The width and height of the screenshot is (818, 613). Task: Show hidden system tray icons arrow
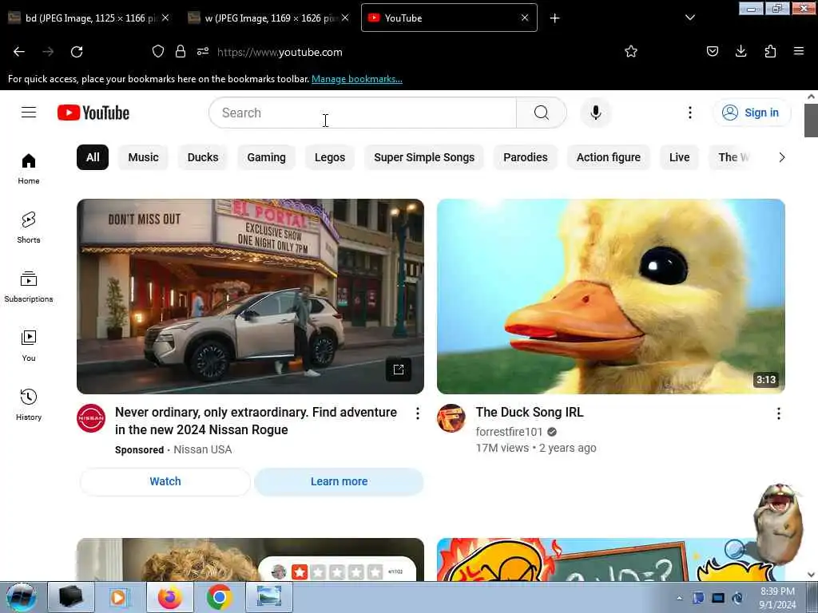[x=679, y=598]
